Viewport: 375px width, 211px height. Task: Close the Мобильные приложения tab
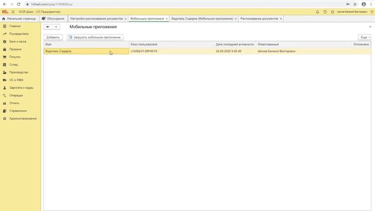click(166, 19)
